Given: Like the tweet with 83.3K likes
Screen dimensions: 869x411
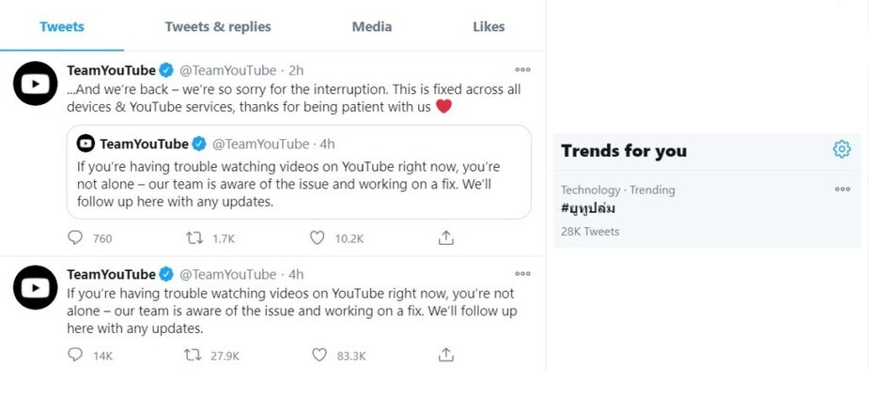Looking at the screenshot, I should coord(319,355).
